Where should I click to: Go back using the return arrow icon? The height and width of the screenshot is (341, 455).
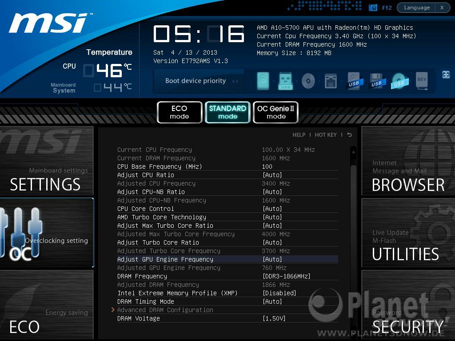[349, 135]
